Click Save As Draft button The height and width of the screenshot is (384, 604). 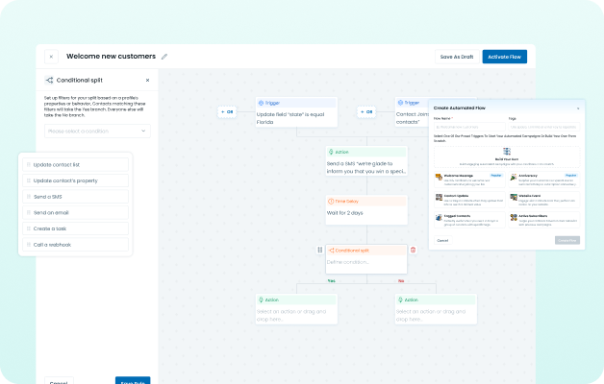457,57
